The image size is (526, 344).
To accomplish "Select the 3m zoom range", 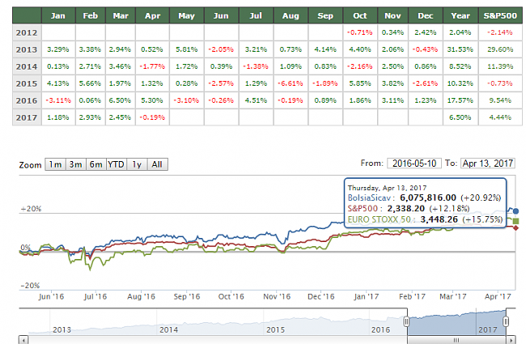I will click(76, 164).
